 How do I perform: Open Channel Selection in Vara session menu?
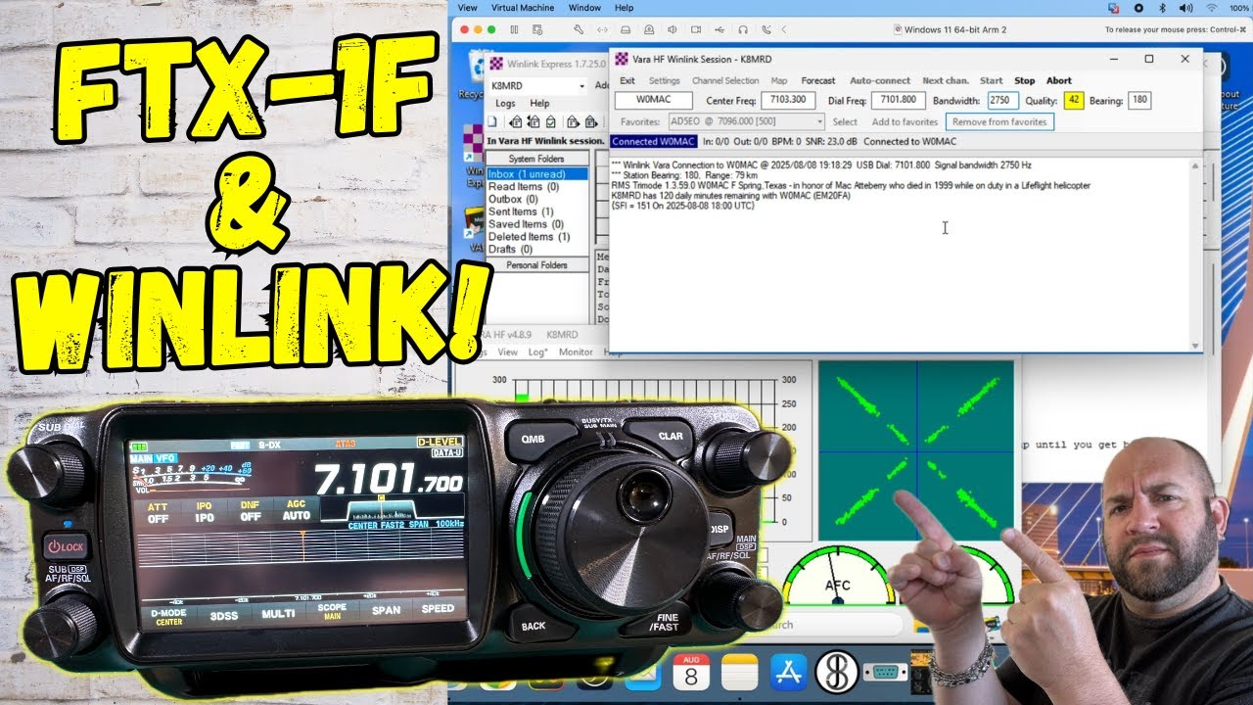pyautogui.click(x=725, y=80)
